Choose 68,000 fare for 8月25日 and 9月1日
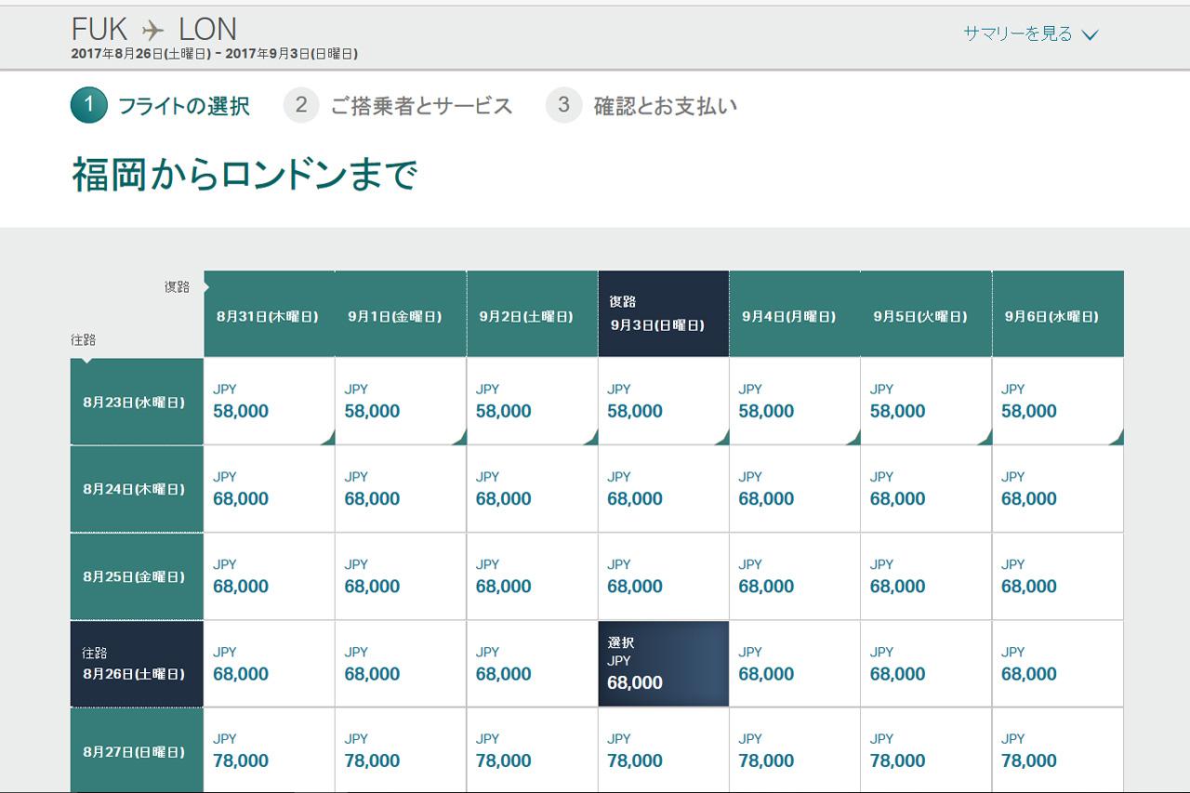Screen dimensions: 1190x793 point(401,576)
